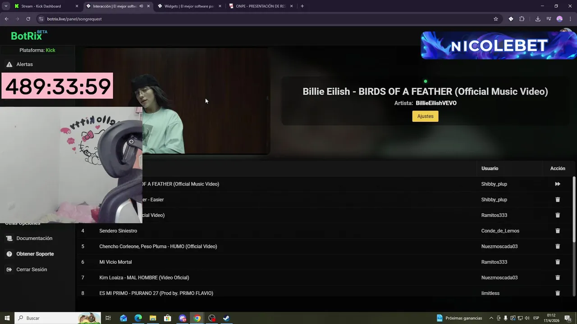Open a new browser tab
The height and width of the screenshot is (324, 577).
(302, 6)
